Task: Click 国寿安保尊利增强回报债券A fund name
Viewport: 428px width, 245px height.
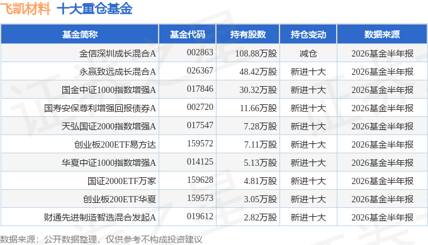Action: pos(100,108)
